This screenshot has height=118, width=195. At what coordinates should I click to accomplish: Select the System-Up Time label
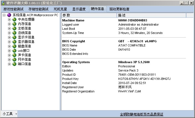[73, 33]
